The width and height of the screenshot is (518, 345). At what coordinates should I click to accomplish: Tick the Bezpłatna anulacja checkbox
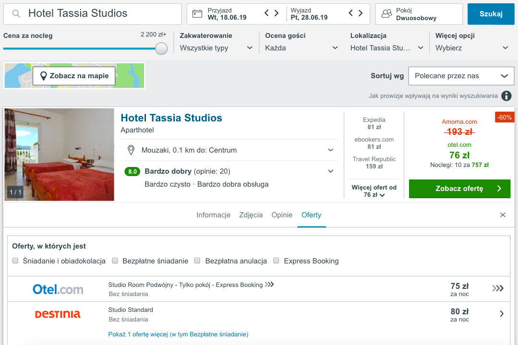point(197,261)
